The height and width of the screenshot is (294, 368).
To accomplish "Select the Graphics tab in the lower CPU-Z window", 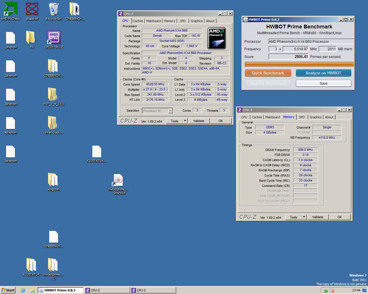I will 316,117.
